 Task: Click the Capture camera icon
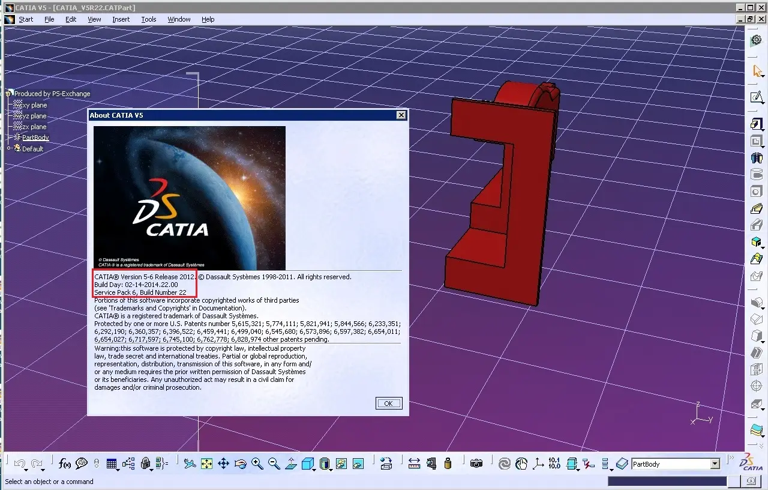[476, 464]
